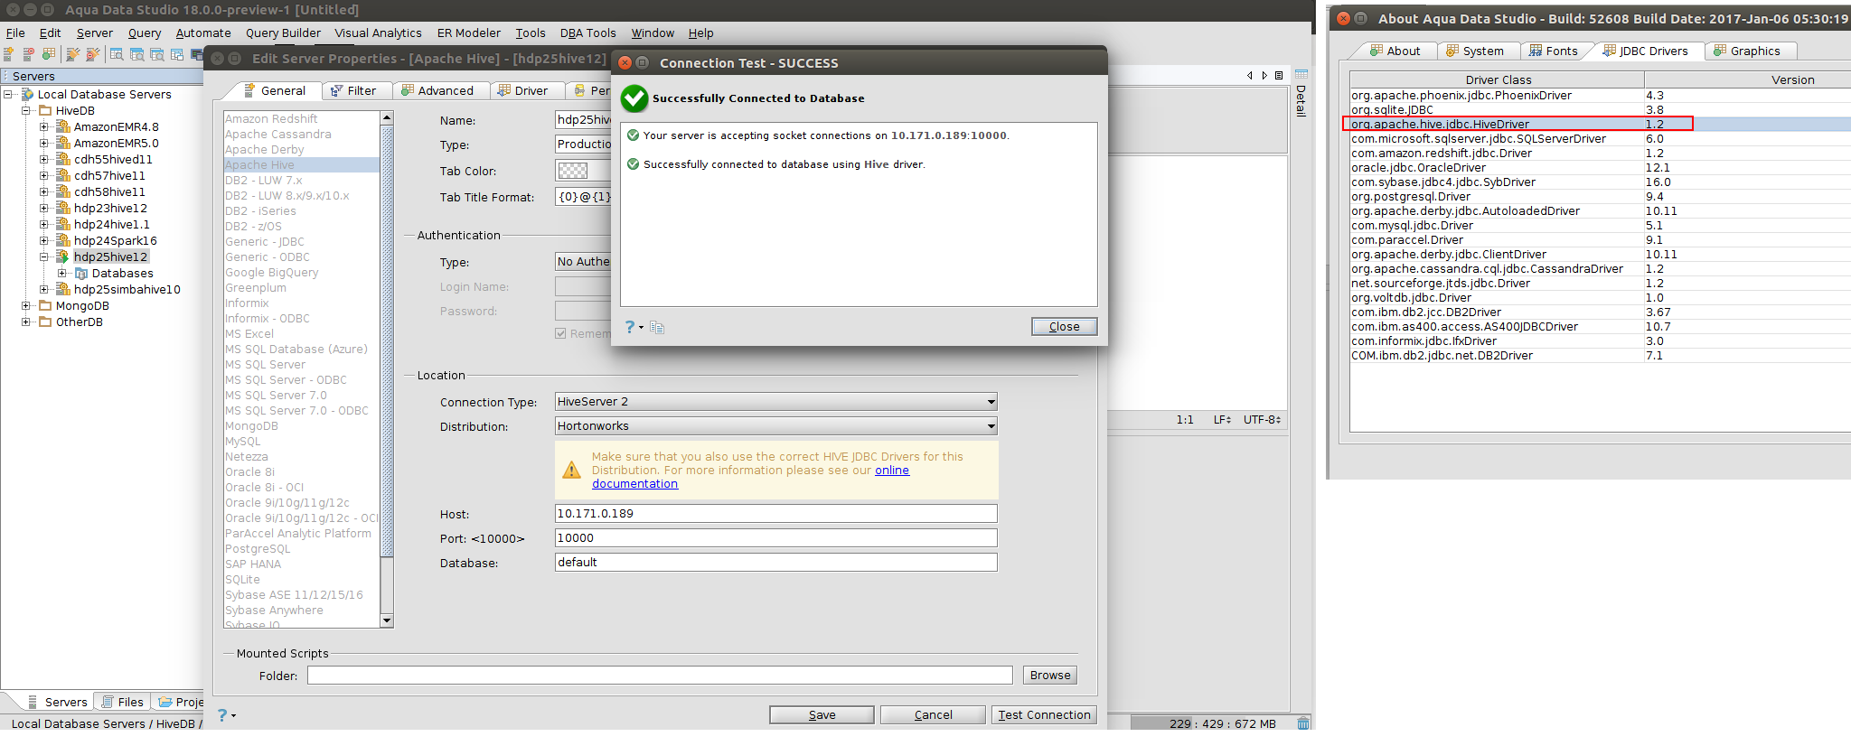Click the tab list icon in editor area

point(1279,76)
